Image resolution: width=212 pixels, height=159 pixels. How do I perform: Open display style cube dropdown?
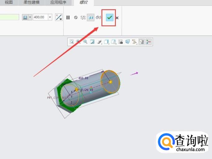[x=106, y=42]
